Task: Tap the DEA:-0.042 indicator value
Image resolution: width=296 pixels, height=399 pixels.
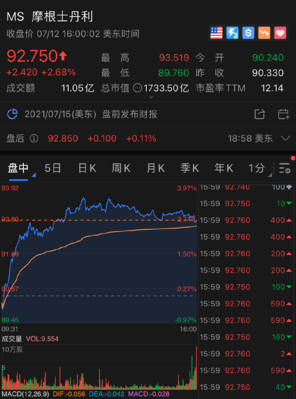Action: click(x=106, y=394)
